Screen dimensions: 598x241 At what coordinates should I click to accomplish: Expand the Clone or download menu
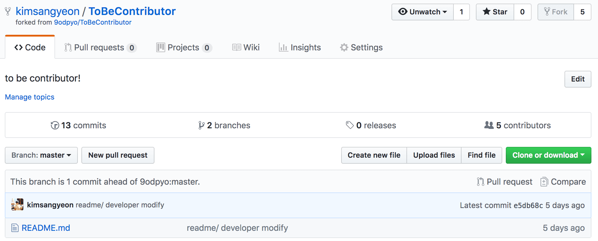(x=548, y=155)
